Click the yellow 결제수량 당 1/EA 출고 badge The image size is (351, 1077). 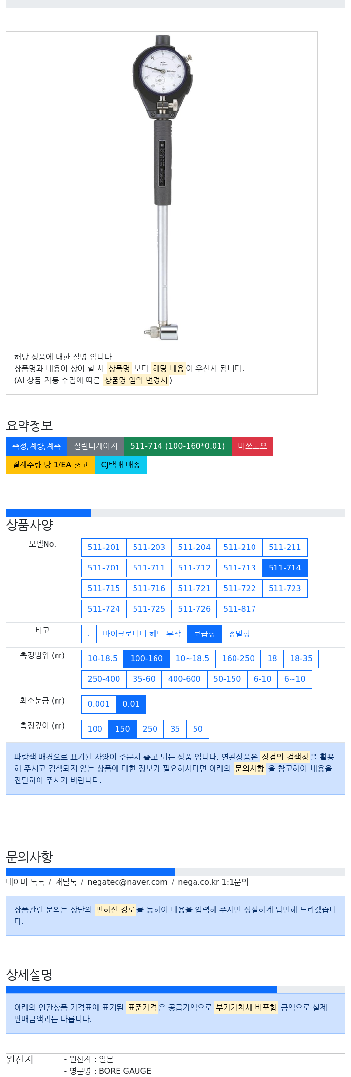click(50, 465)
